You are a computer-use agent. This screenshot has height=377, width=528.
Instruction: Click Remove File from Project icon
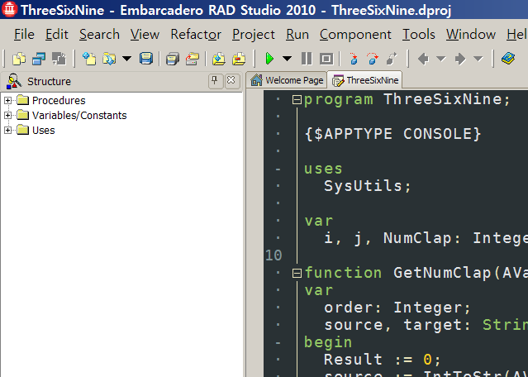(x=239, y=59)
